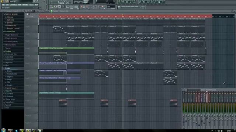Open the first pinned taskbar application
Screen dimensions: 236x132
(x=10, y=131)
